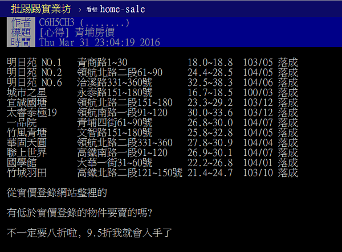The width and height of the screenshot is (342, 252).
Task: Click the address 領航南路一段91~120
Action: coord(123,113)
